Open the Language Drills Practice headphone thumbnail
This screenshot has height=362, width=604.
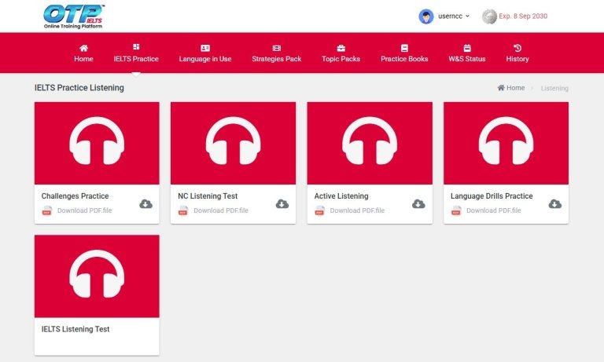506,143
